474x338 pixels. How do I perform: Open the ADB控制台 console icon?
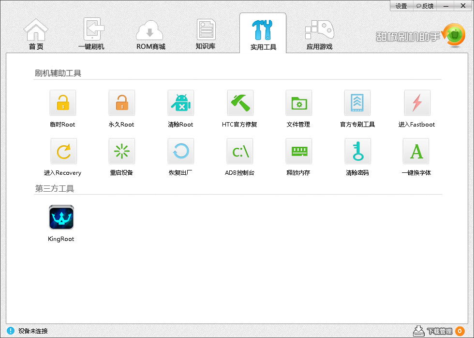coord(240,151)
